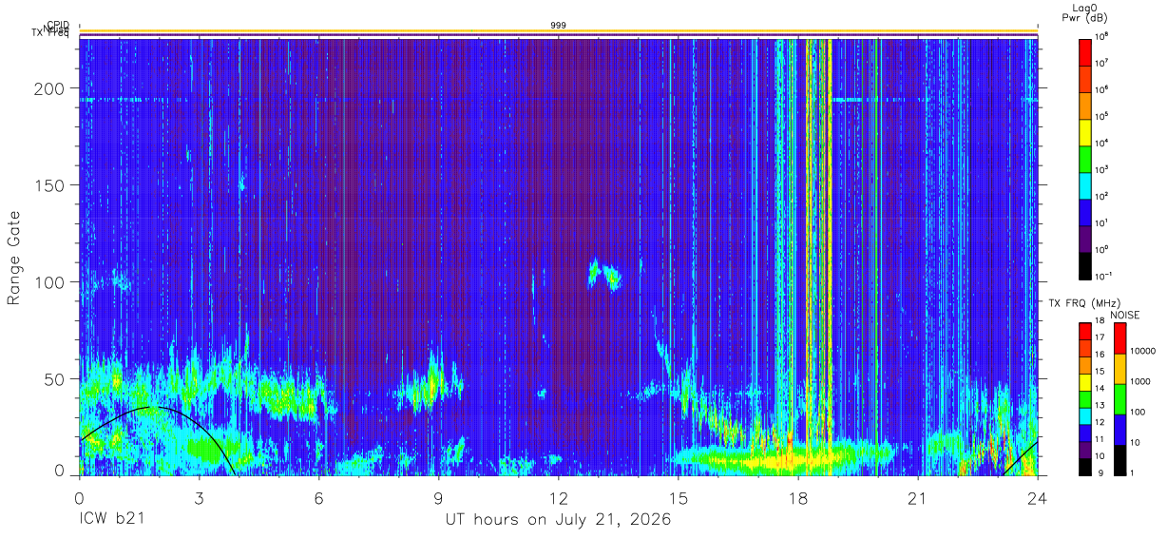This screenshot has height=539, width=1167.
Task: Click the 'NOISE' colorbar title
Action: click(x=1124, y=315)
